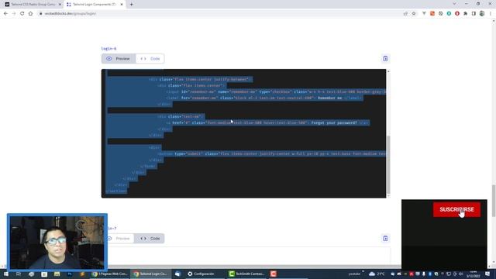Viewport: 496px width, 279px height.
Task: Click the red SUSCRIBIRSE button
Action: (456, 209)
